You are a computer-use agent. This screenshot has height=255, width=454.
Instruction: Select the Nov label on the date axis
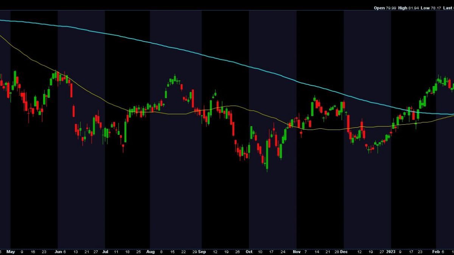click(297, 251)
